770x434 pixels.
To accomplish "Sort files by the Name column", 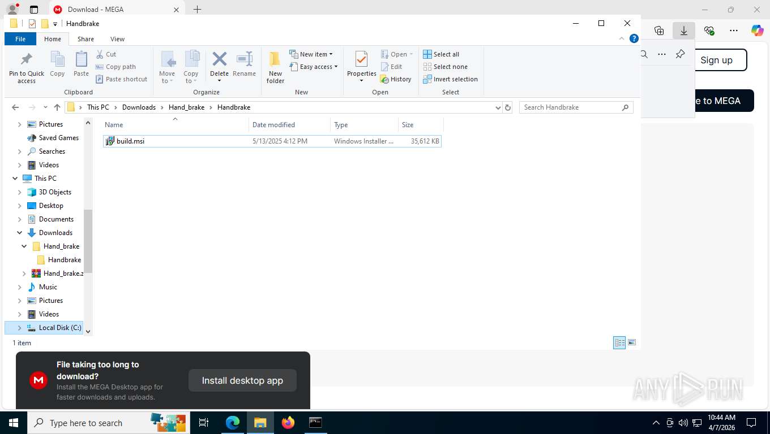I will click(x=176, y=125).
